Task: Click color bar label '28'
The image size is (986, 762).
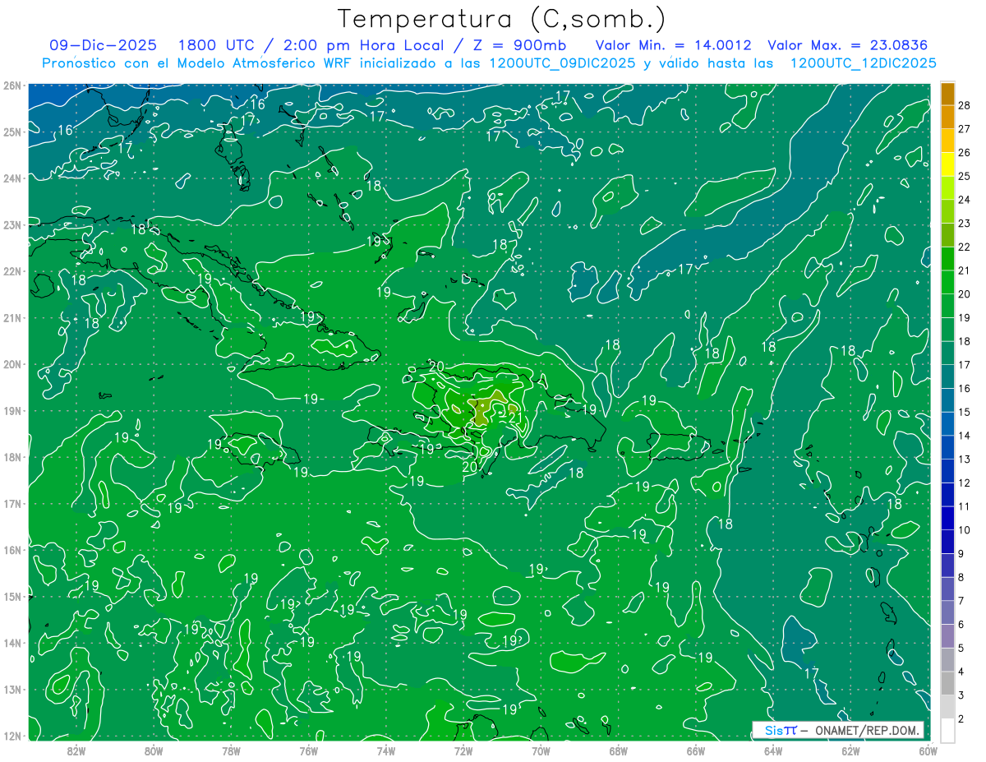Action: coord(965,105)
